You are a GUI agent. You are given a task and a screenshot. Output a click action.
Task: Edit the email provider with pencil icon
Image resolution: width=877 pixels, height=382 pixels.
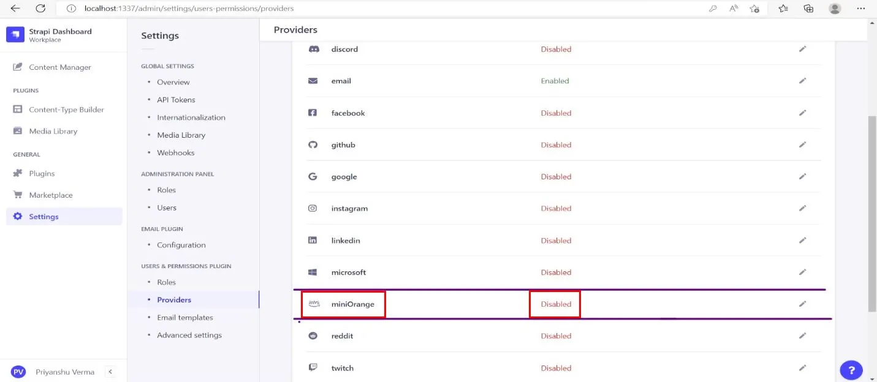click(x=802, y=81)
